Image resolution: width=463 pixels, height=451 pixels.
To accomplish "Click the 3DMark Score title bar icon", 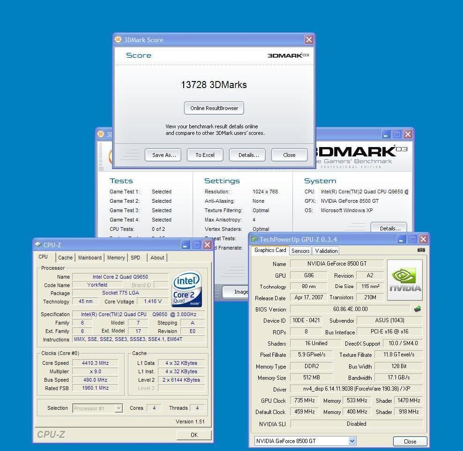I will (x=118, y=39).
